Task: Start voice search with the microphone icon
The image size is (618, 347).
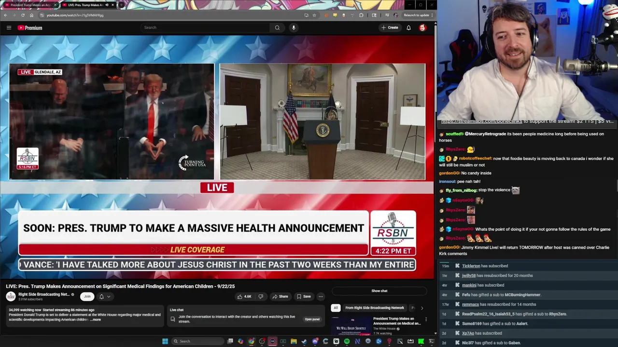Action: click(x=294, y=27)
